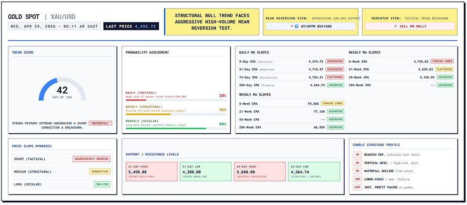This screenshot has height=205, width=467.
Task: Click the AGGRESSIVELY BEARISH badge
Action: point(91,159)
